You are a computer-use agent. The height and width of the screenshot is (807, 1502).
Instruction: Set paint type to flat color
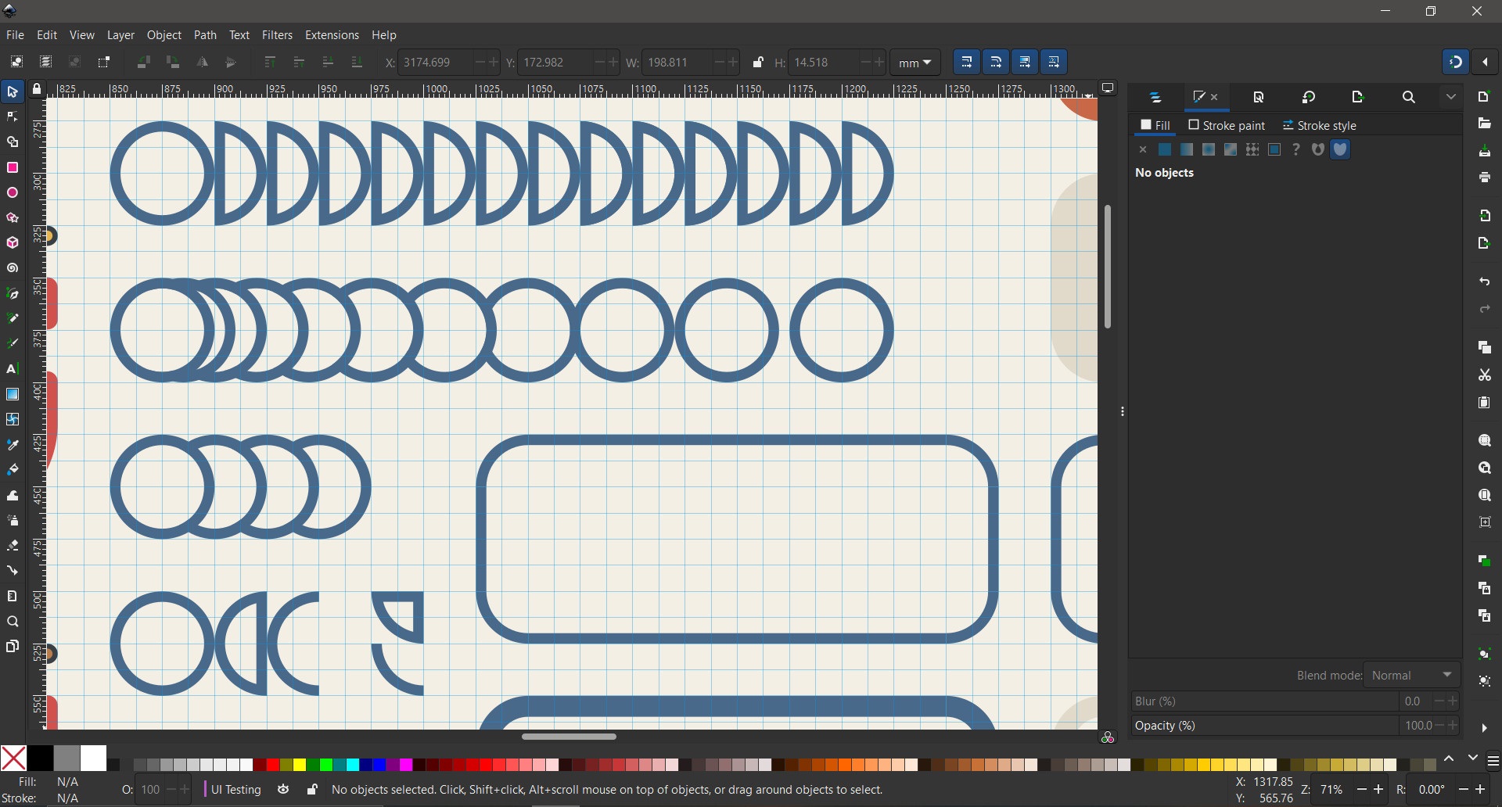pyautogui.click(x=1165, y=150)
